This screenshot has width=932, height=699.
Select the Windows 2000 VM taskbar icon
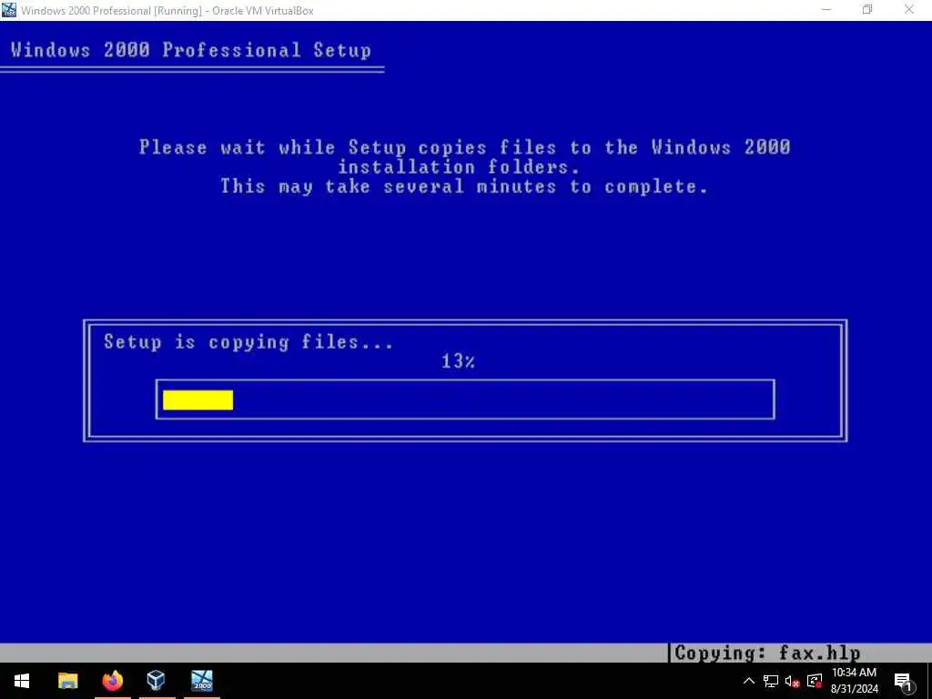point(202,681)
